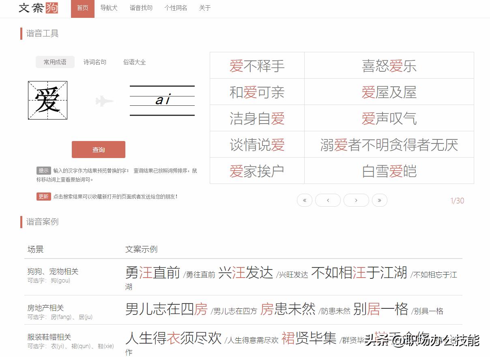This screenshot has width=490, height=357.
Task: Jump to the first results page with double-left arrow
Action: [305, 200]
